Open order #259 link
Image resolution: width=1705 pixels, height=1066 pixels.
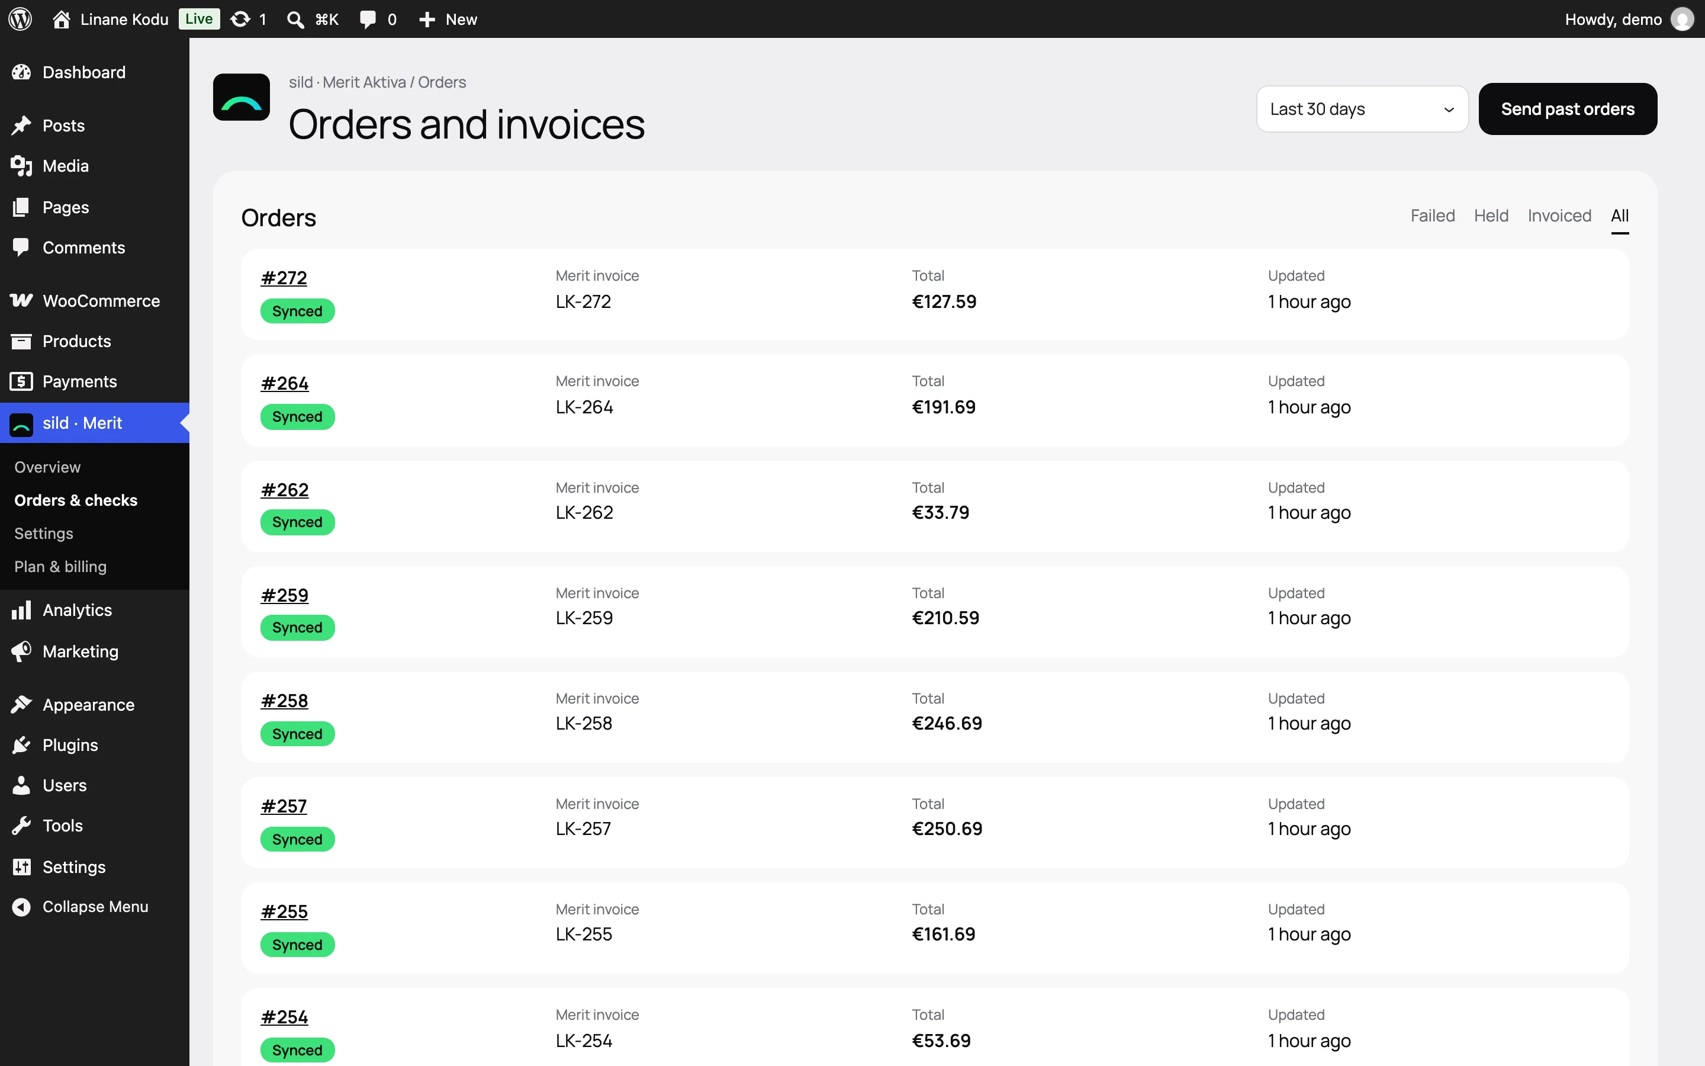285,595
